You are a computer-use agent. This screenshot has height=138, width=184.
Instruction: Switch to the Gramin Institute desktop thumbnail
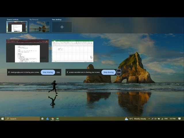pyautogui.click(x=17, y=27)
